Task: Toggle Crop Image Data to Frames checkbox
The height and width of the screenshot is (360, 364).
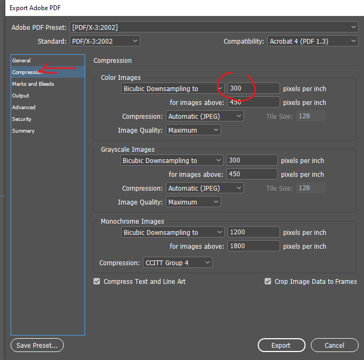Action: [268, 281]
